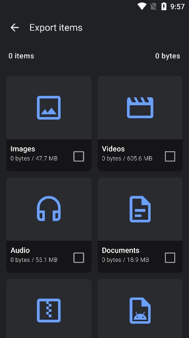189x338 pixels.
Task: Tap the '0 bytes / 47.7 MB' text
Action: [34, 159]
